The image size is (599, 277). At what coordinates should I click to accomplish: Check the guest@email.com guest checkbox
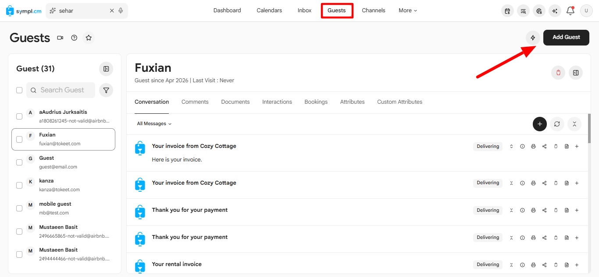click(x=19, y=162)
